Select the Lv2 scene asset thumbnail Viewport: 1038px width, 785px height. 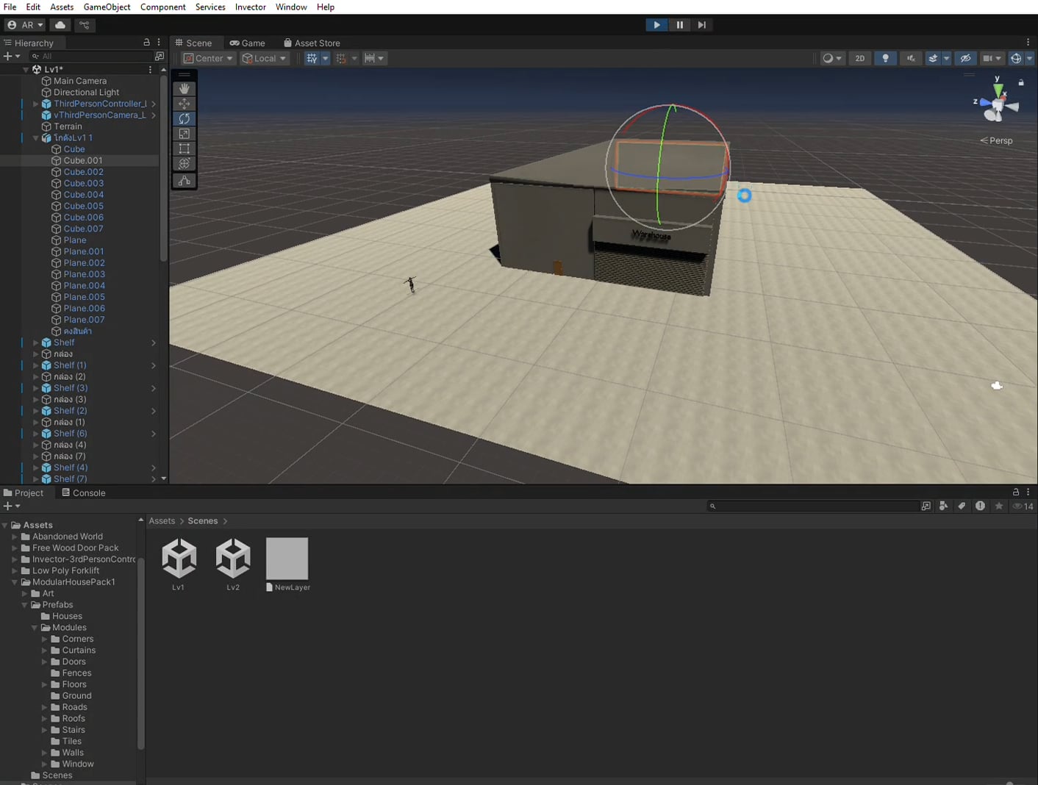click(x=233, y=559)
